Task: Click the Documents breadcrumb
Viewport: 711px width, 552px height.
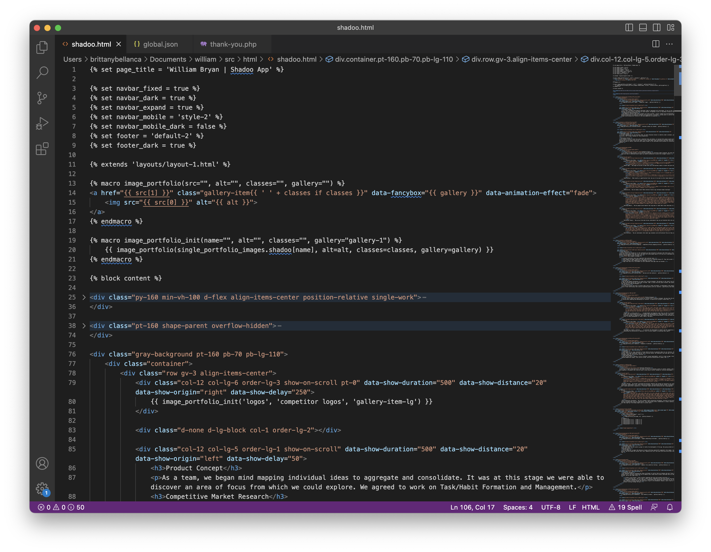Action: tap(168, 59)
